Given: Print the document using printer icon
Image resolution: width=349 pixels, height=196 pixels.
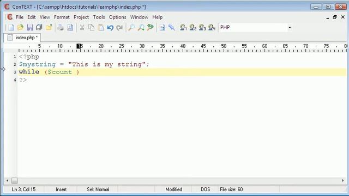Looking at the screenshot, I should click(61, 27).
